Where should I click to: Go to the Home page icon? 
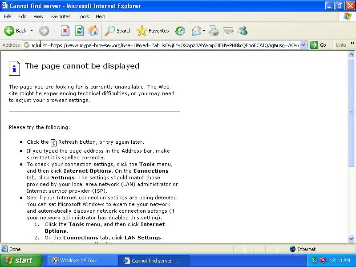(x=93, y=31)
